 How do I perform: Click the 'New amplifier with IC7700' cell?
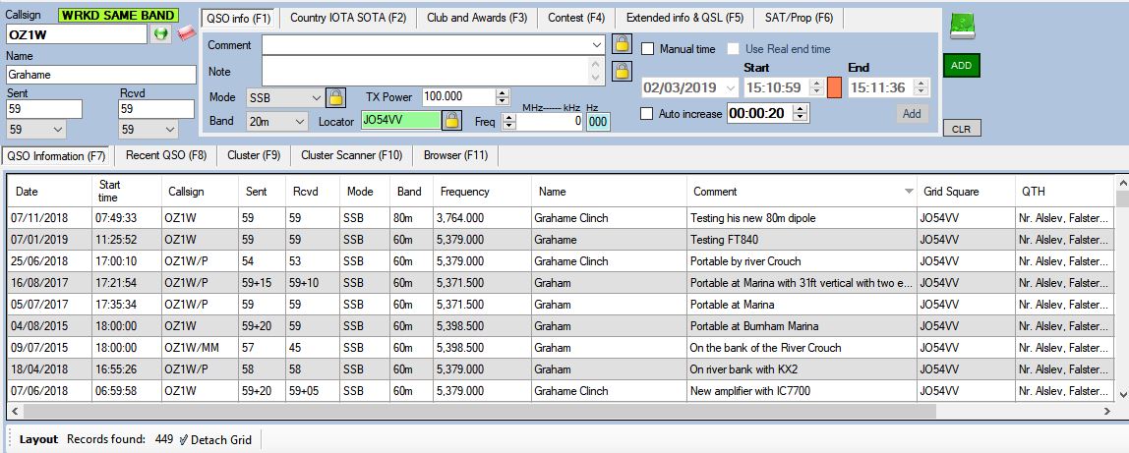pos(802,391)
